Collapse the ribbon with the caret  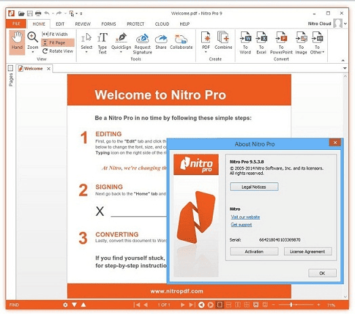click(343, 60)
